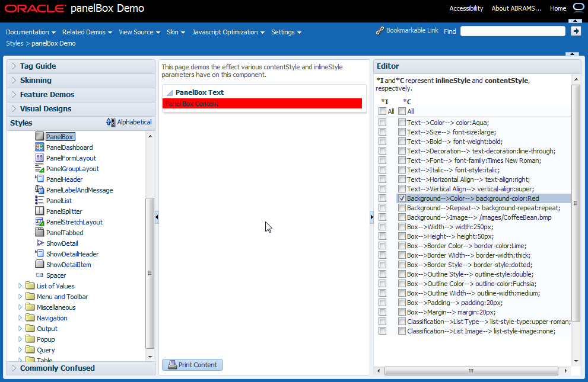Enable contentStyle color:Aqua checkbox

click(402, 123)
